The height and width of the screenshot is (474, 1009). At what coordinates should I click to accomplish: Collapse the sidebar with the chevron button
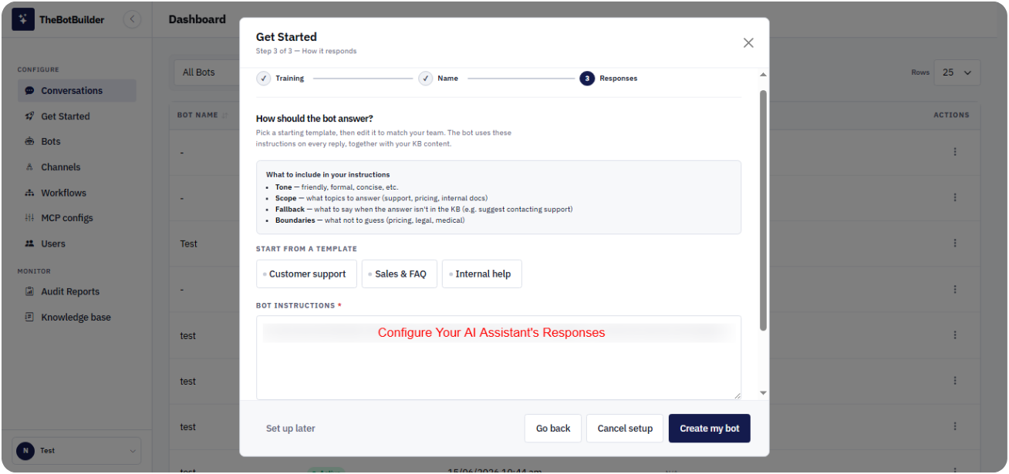[x=132, y=19]
